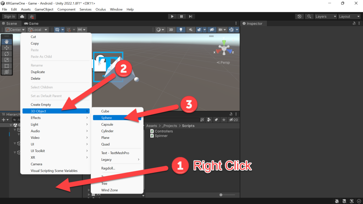Click the scene orientation gizmo

pos(224,49)
